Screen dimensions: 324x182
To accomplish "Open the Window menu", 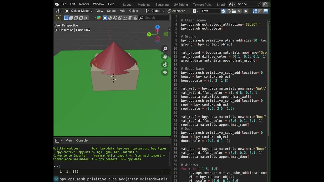I will tap(98, 4).
